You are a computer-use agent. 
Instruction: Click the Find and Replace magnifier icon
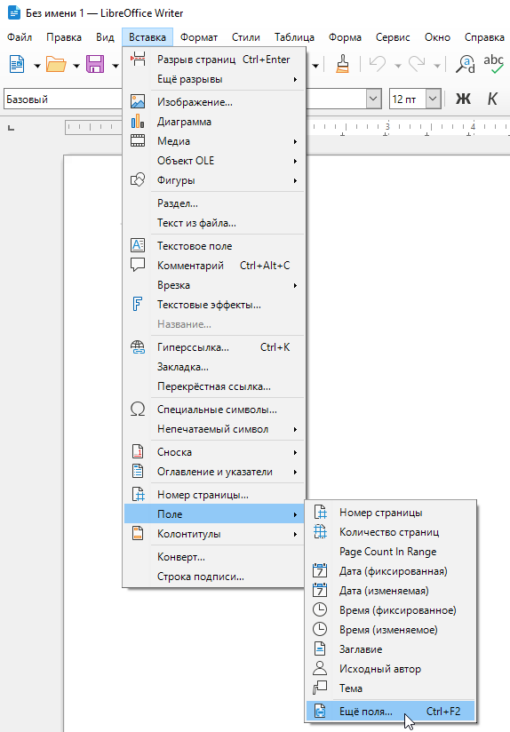[466, 64]
